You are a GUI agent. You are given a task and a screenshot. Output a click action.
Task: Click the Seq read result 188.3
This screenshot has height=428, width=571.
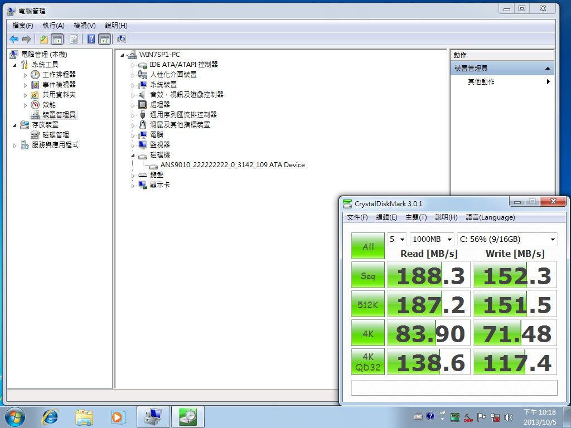(429, 275)
